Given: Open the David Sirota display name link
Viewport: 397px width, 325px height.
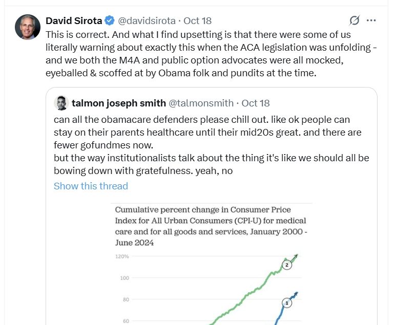Looking at the screenshot, I should [74, 21].
